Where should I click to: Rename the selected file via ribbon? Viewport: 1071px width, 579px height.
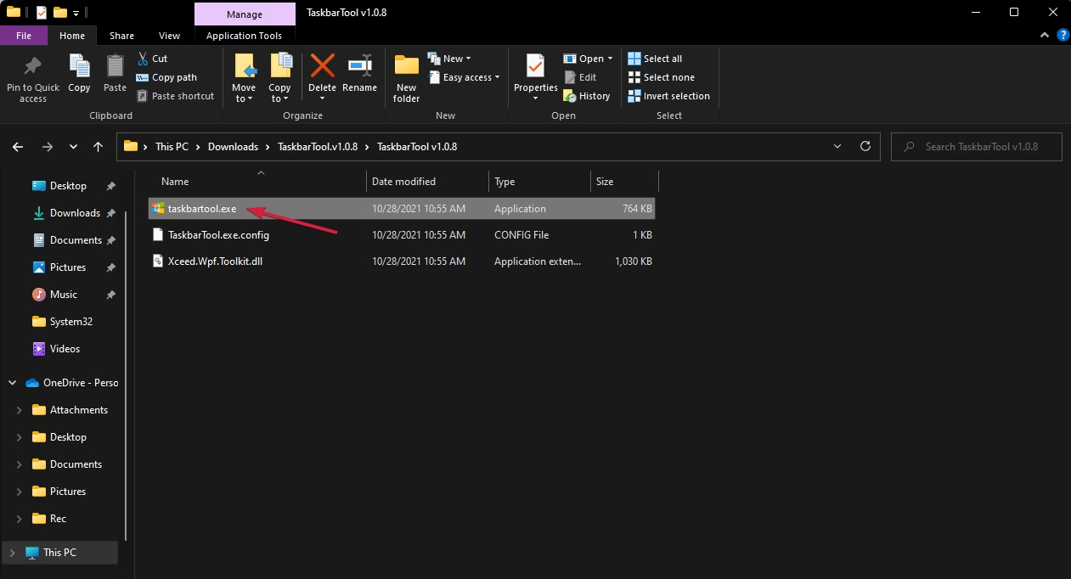point(359,76)
